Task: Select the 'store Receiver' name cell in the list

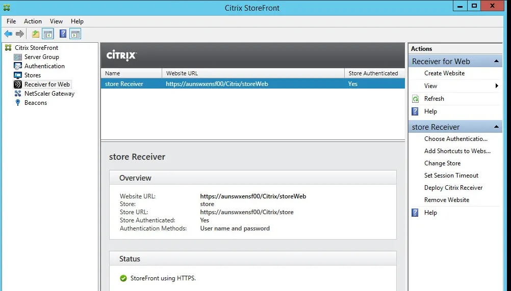Action: 124,84
